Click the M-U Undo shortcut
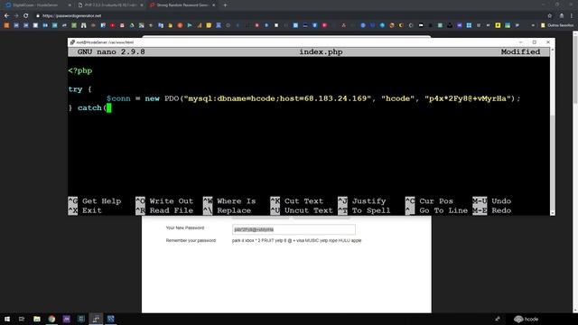578x325 pixels. point(491,201)
